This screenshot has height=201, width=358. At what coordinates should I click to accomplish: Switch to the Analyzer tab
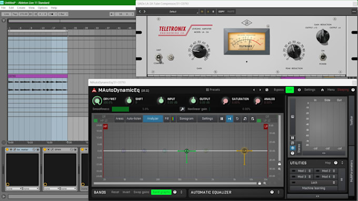153,119
